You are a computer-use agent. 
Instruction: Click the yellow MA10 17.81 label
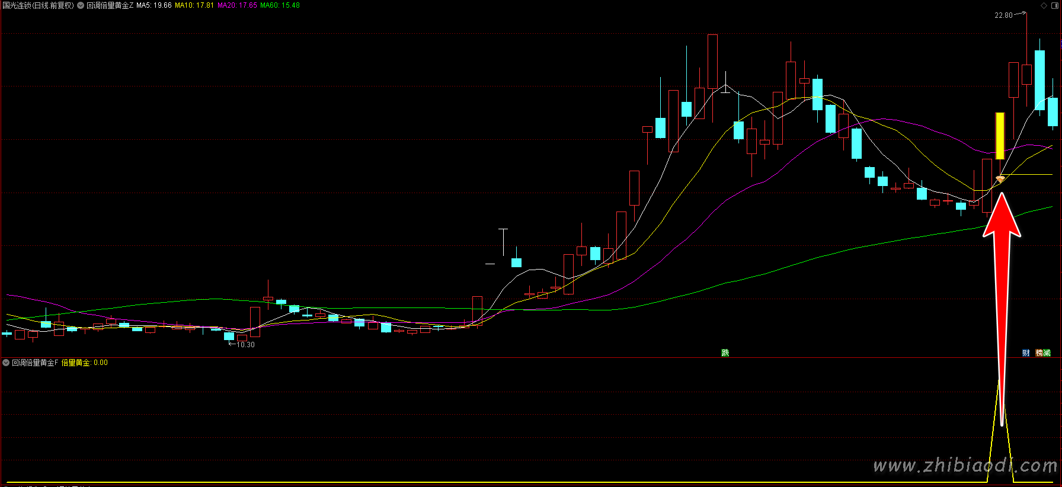(194, 5)
